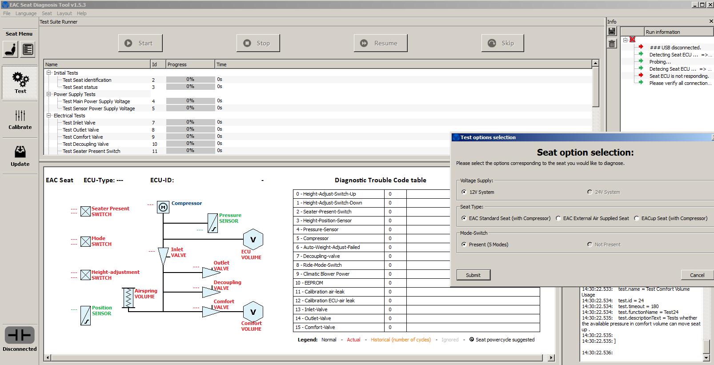The height and width of the screenshot is (365, 714).
Task: Click the seat icon under Seat Menu
Action: click(11, 49)
